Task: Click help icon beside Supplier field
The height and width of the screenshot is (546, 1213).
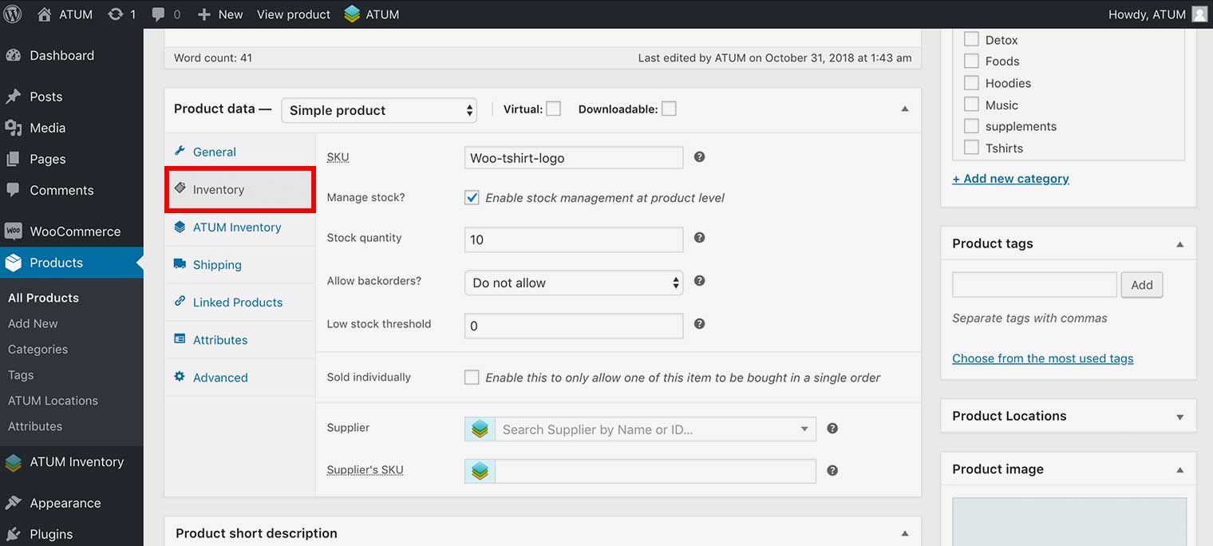Action: point(832,429)
